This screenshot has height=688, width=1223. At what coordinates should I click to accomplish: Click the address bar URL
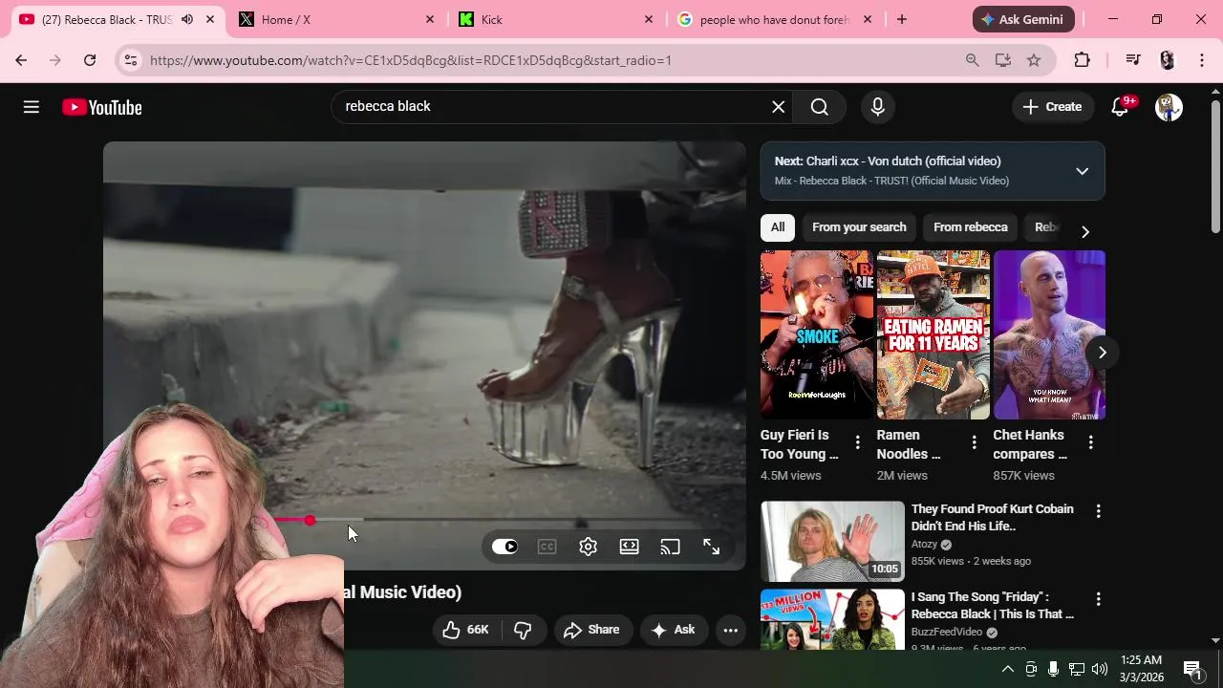coord(411,60)
